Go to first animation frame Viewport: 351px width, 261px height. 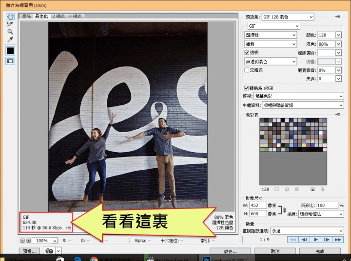(293, 240)
